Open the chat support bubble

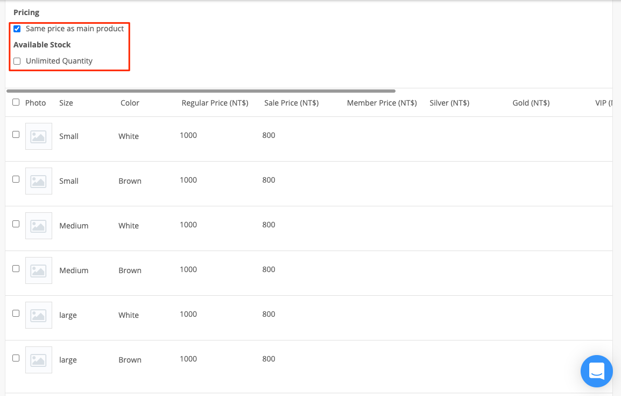(596, 371)
